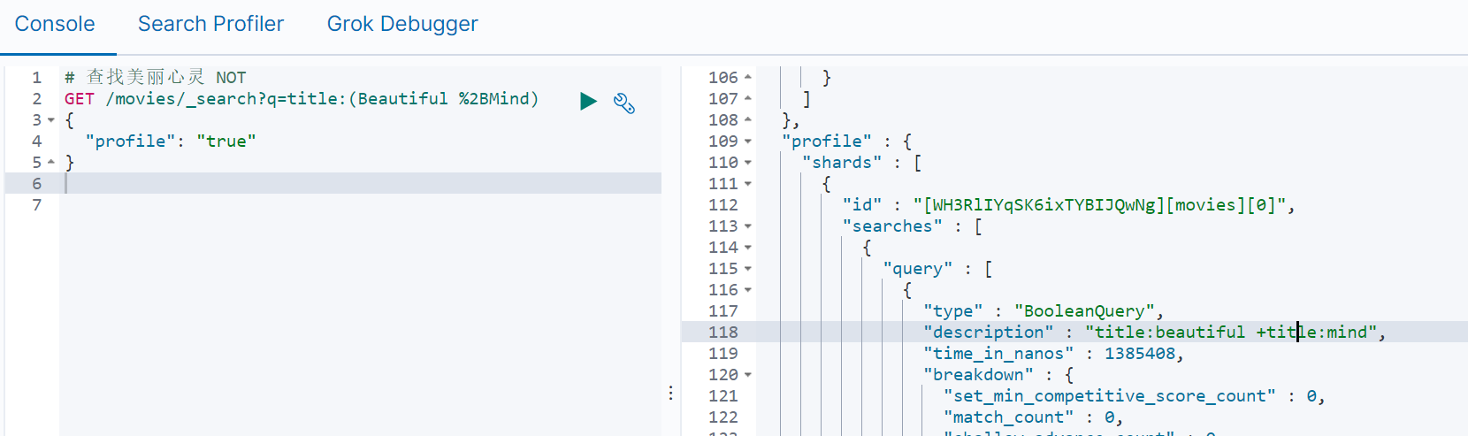Image resolution: width=1468 pixels, height=436 pixels.
Task: Click the "breakdown" key text
Action: pyautogui.click(x=978, y=375)
